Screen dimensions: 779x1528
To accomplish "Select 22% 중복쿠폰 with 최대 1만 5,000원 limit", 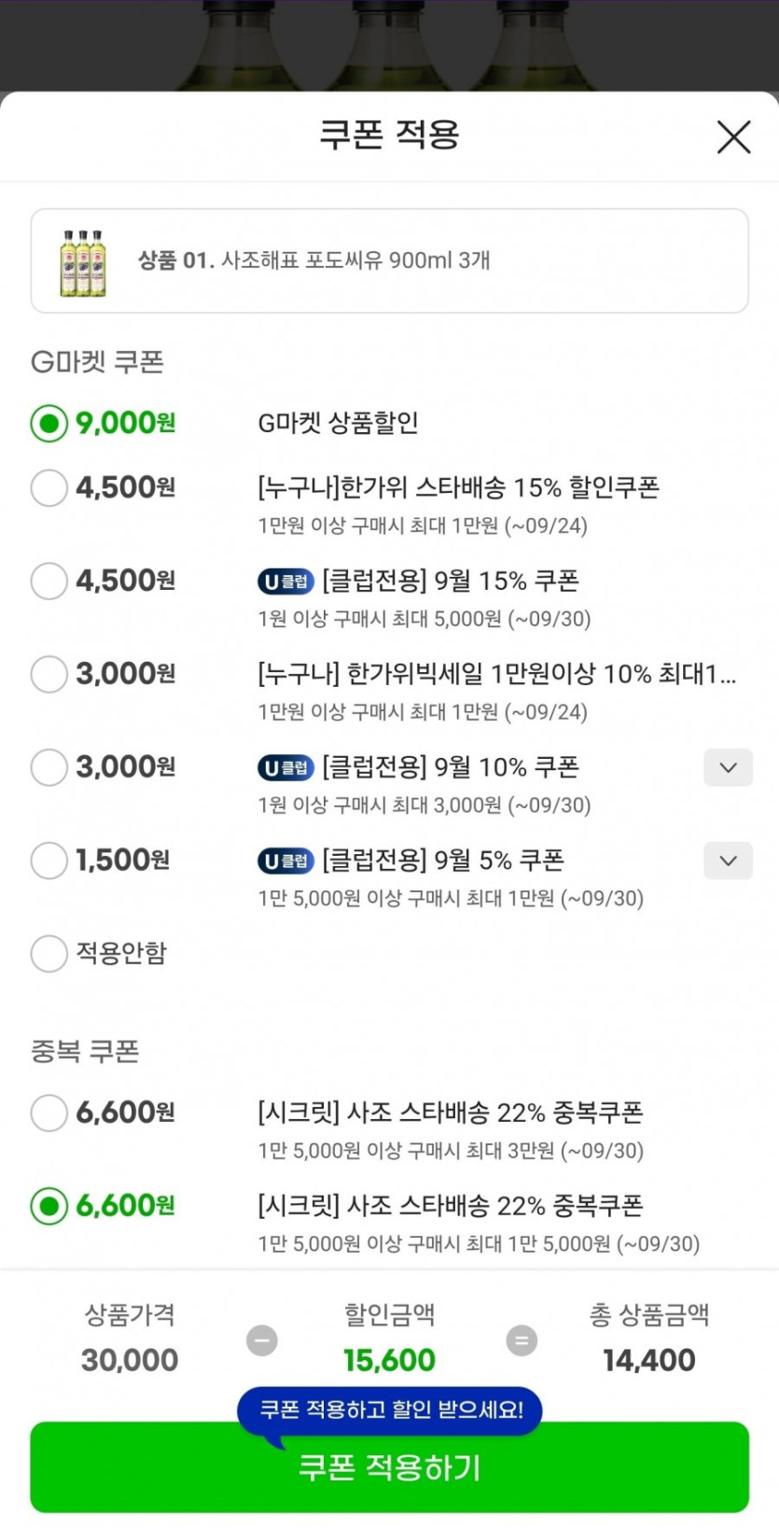I will [49, 1206].
